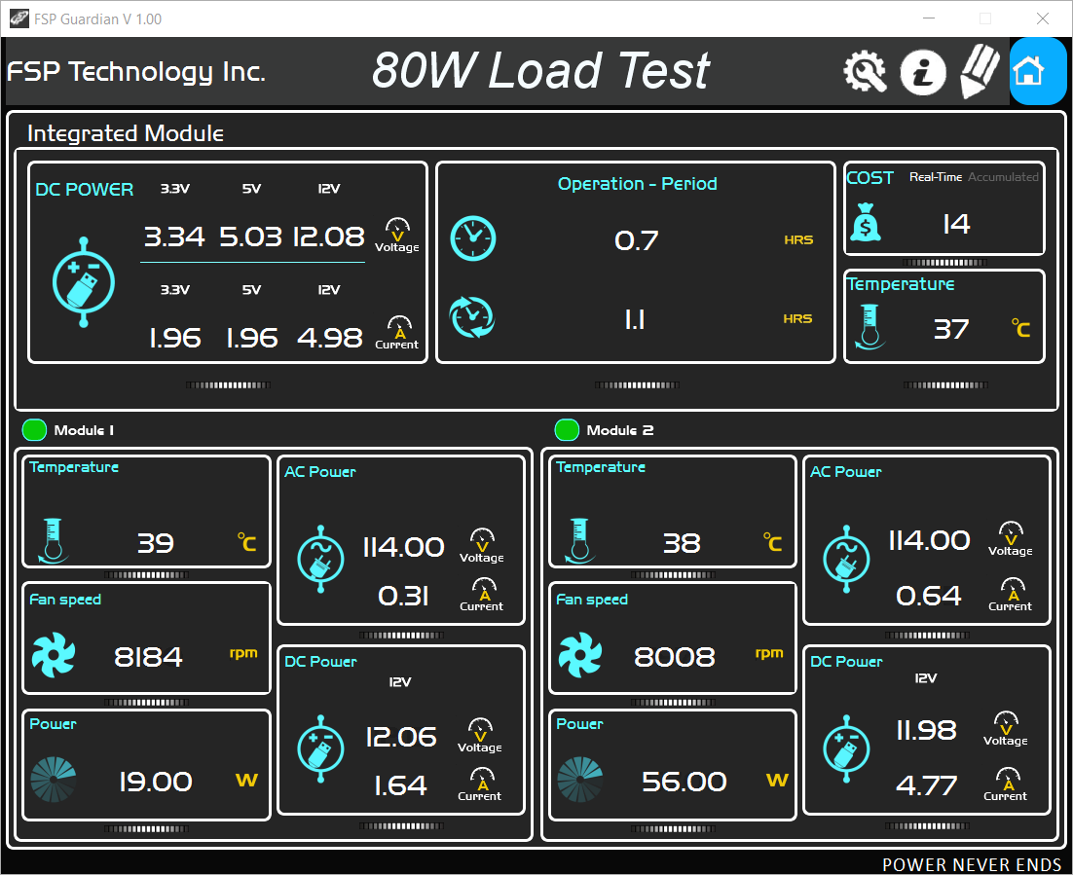Click the Module 1 power pie-chart icon
The width and height of the screenshot is (1073, 875).
pos(54,780)
